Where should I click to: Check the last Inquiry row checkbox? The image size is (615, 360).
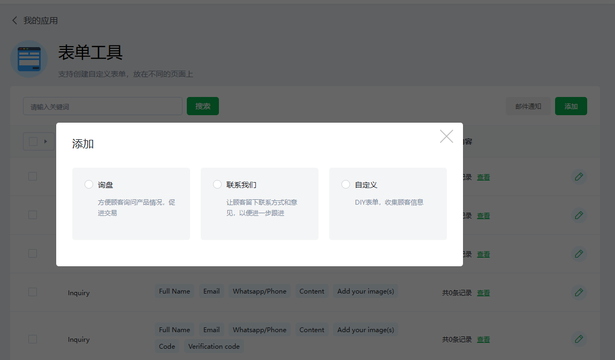pyautogui.click(x=33, y=339)
